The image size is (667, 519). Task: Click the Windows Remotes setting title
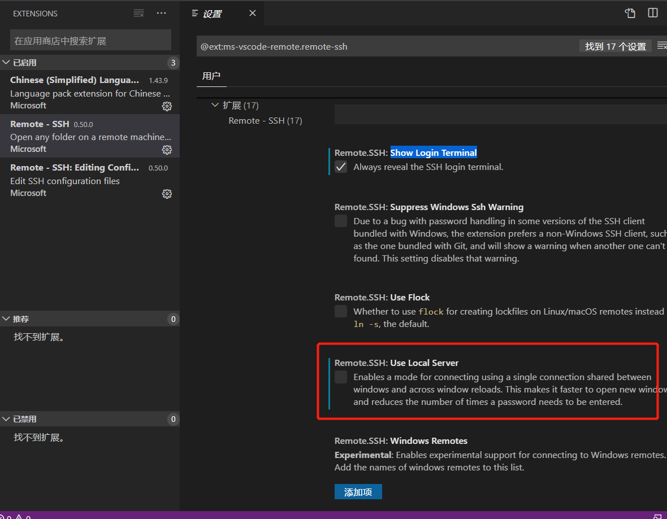coord(429,441)
